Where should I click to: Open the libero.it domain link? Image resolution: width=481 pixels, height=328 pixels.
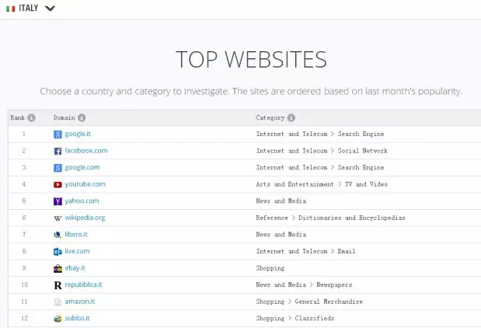78,235
